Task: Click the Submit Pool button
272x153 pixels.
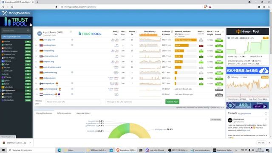Action: pos(172,102)
